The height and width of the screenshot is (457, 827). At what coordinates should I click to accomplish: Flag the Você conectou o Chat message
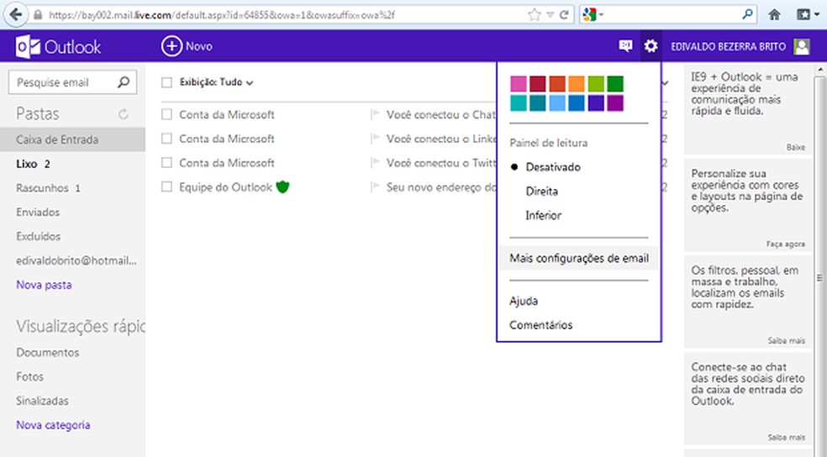(x=376, y=114)
